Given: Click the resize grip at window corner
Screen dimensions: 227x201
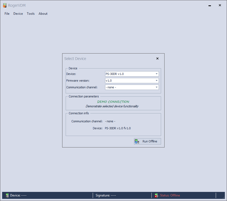Looking at the screenshot, I should tap(223, 197).
